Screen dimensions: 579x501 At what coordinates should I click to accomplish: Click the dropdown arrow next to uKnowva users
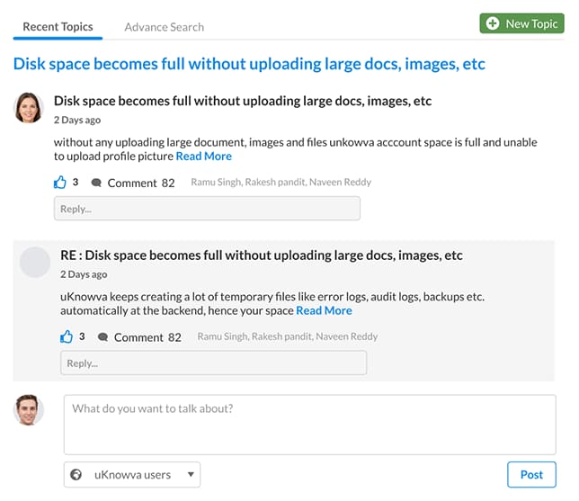click(191, 474)
